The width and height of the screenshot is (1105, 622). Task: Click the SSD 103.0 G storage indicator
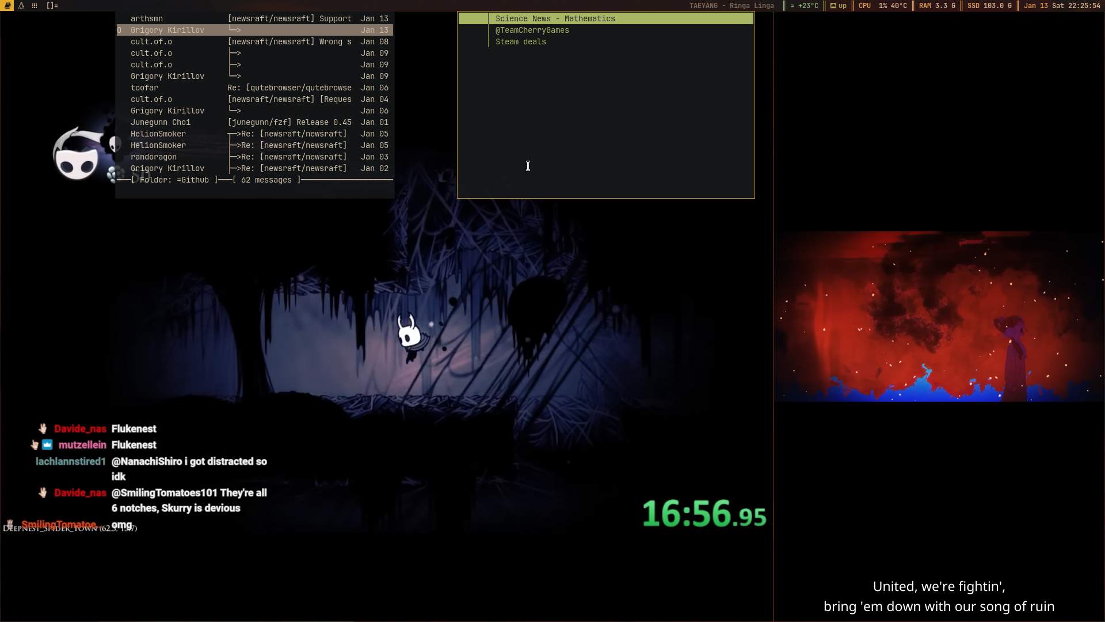point(989,6)
